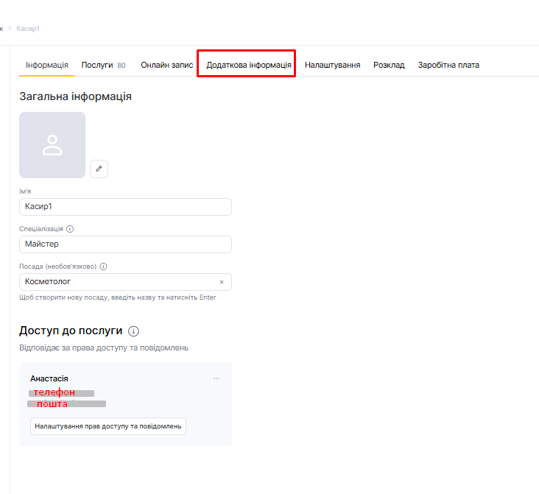Screen dimensions: 539x494
Task: Expand the Посада combo box
Action: pyautogui.click(x=118, y=282)
